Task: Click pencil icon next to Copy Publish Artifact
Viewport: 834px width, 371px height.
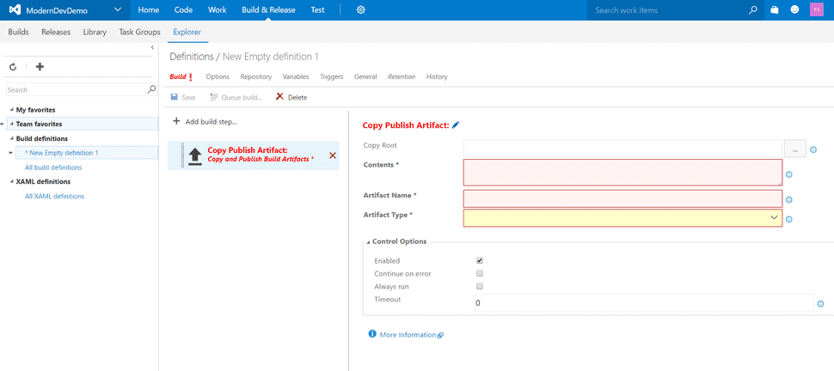Action: pyautogui.click(x=456, y=125)
